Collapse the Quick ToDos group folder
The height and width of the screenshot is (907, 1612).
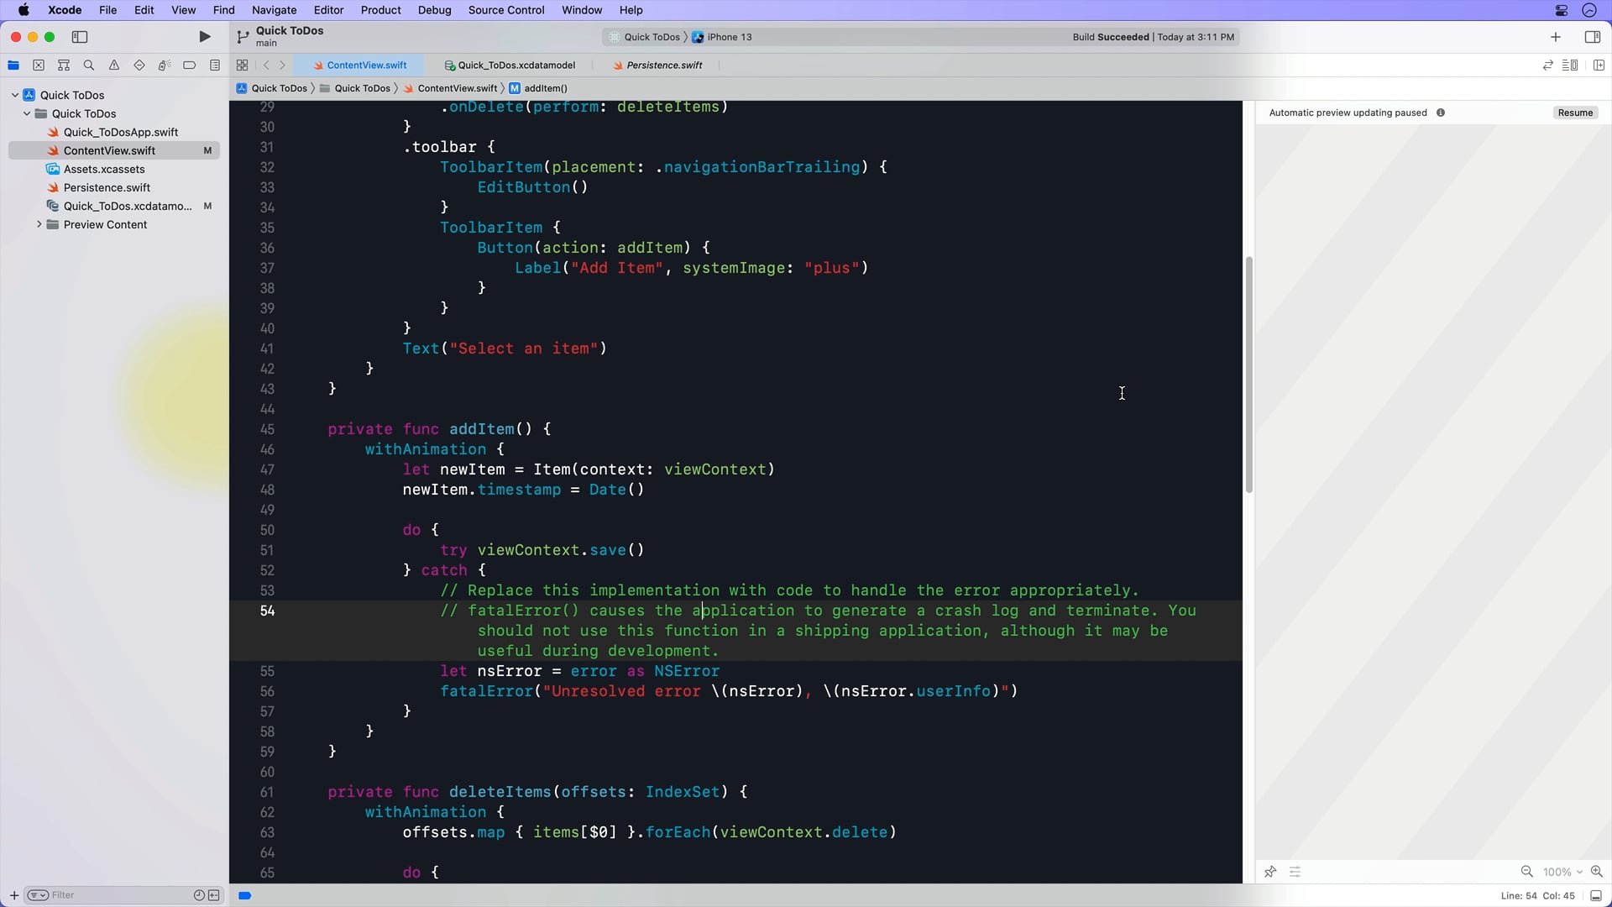coord(27,113)
